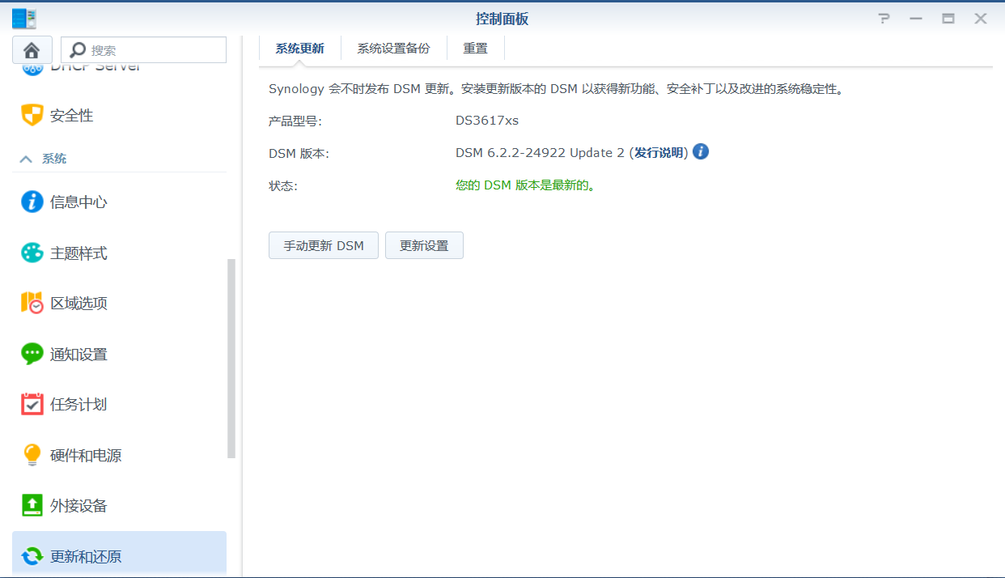Click the sidebar vertical scrollbar
Screen dimensions: 1005x578
pos(231,358)
